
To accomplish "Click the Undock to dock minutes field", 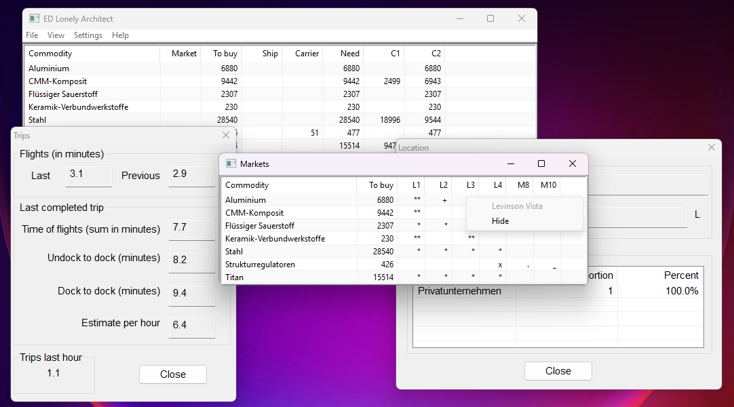I will pyautogui.click(x=192, y=262).
